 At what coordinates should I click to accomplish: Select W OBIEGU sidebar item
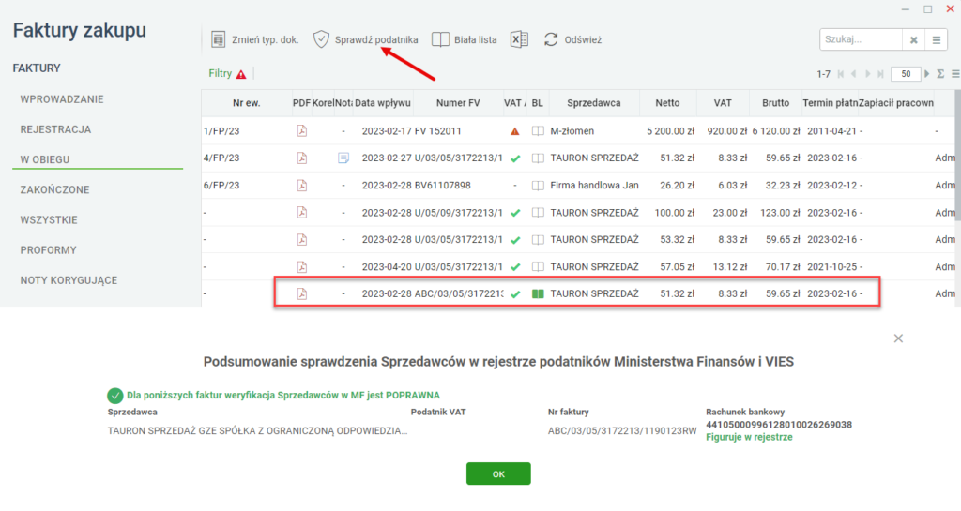click(45, 159)
